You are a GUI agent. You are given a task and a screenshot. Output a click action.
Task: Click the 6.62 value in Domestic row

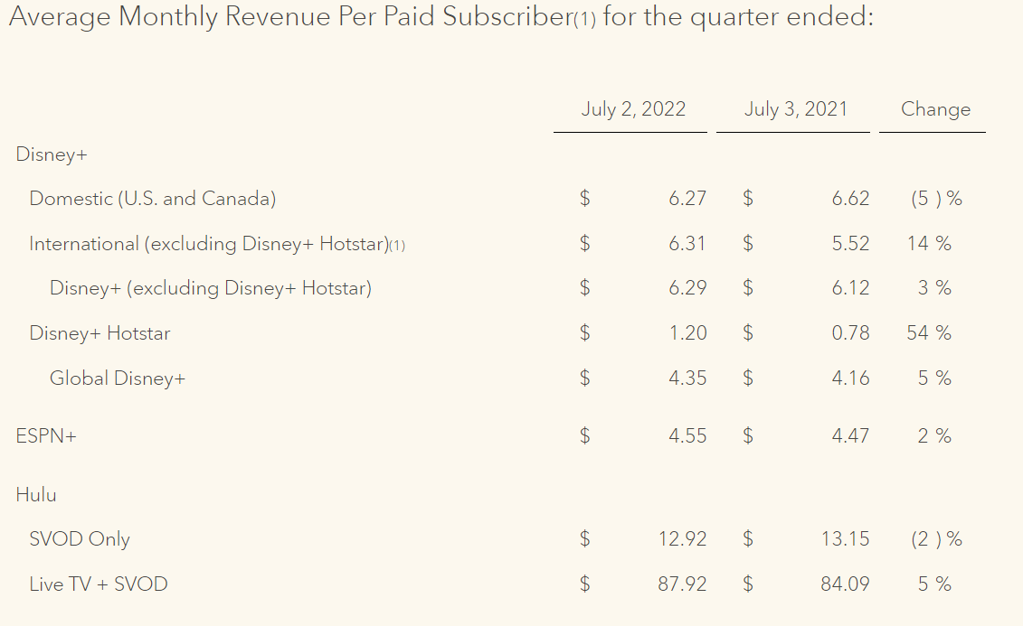(x=850, y=199)
